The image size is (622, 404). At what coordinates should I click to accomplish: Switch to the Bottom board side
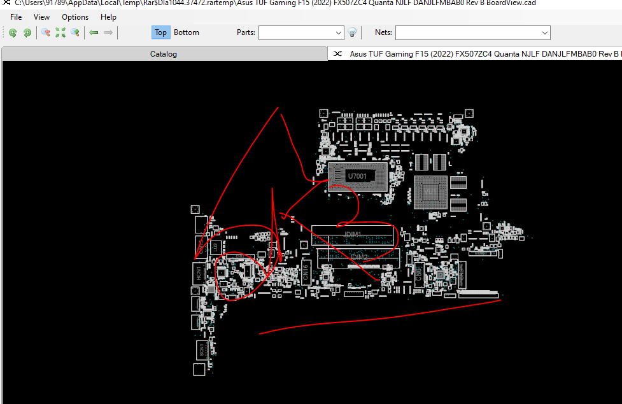tap(187, 32)
